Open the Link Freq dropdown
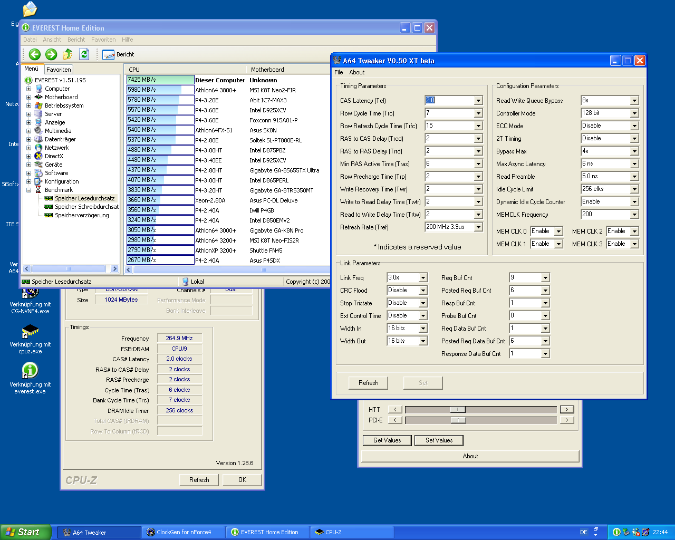 (423, 278)
